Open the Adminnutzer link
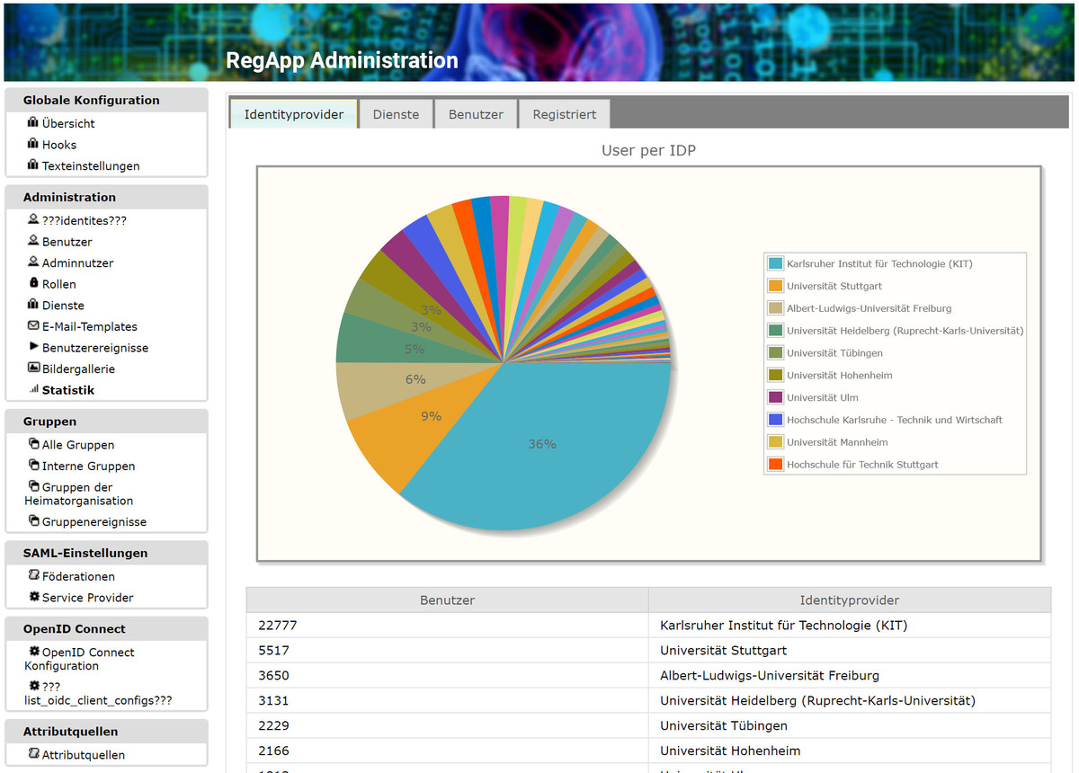This screenshot has width=1079, height=773. 77,262
